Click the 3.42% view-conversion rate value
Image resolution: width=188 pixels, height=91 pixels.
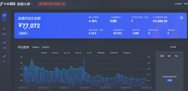[x=93, y=33]
